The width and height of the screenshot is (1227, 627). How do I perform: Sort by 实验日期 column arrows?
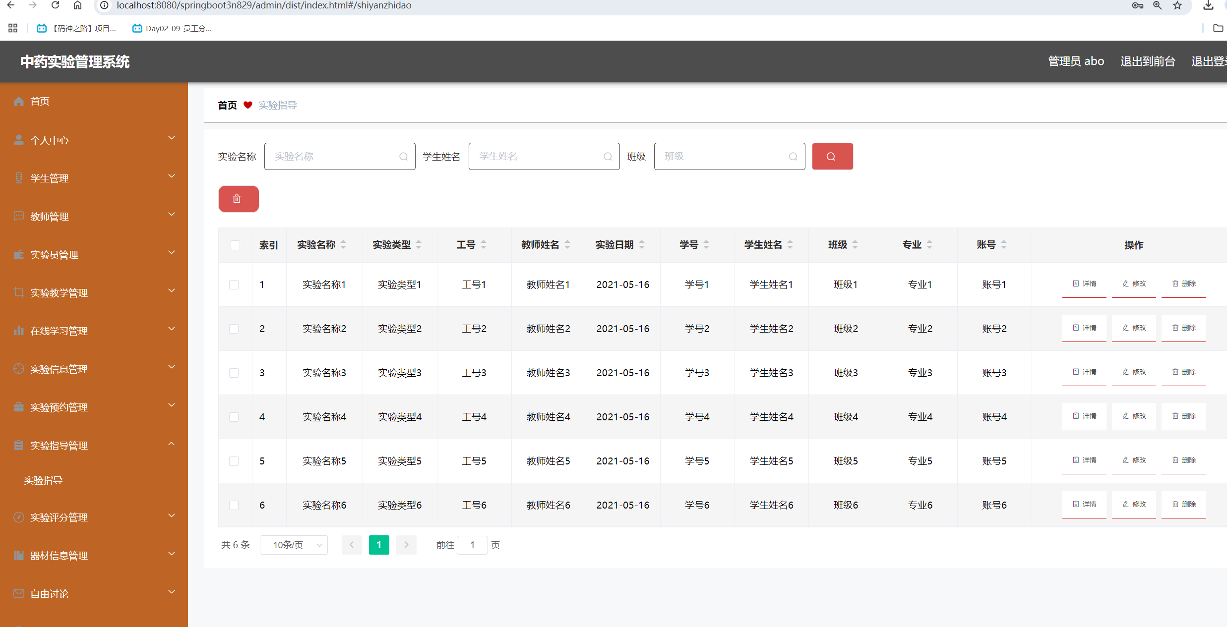[x=642, y=244]
